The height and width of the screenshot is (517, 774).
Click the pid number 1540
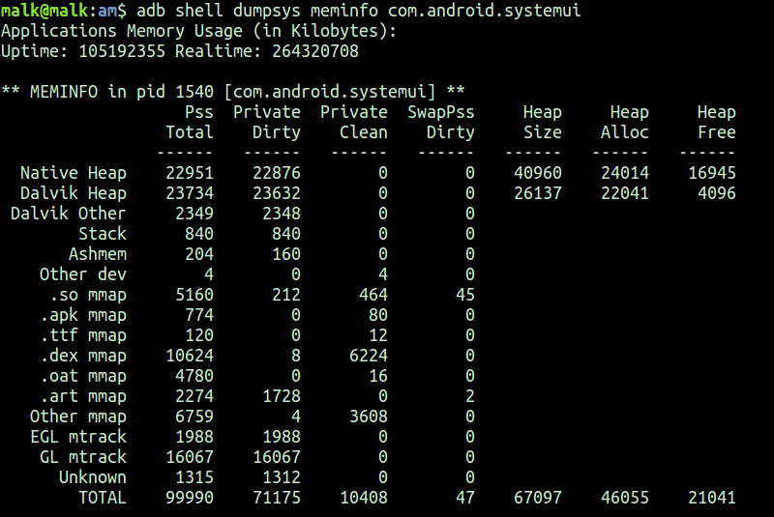[194, 92]
